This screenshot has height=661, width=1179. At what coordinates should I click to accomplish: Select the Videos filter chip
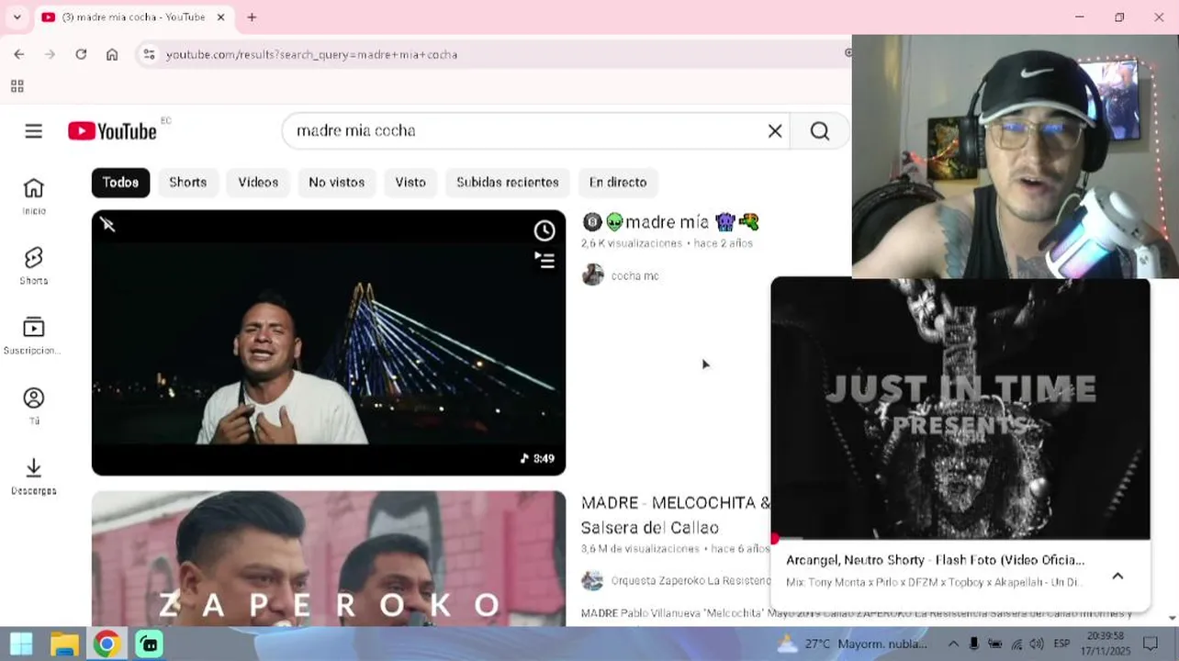(258, 183)
